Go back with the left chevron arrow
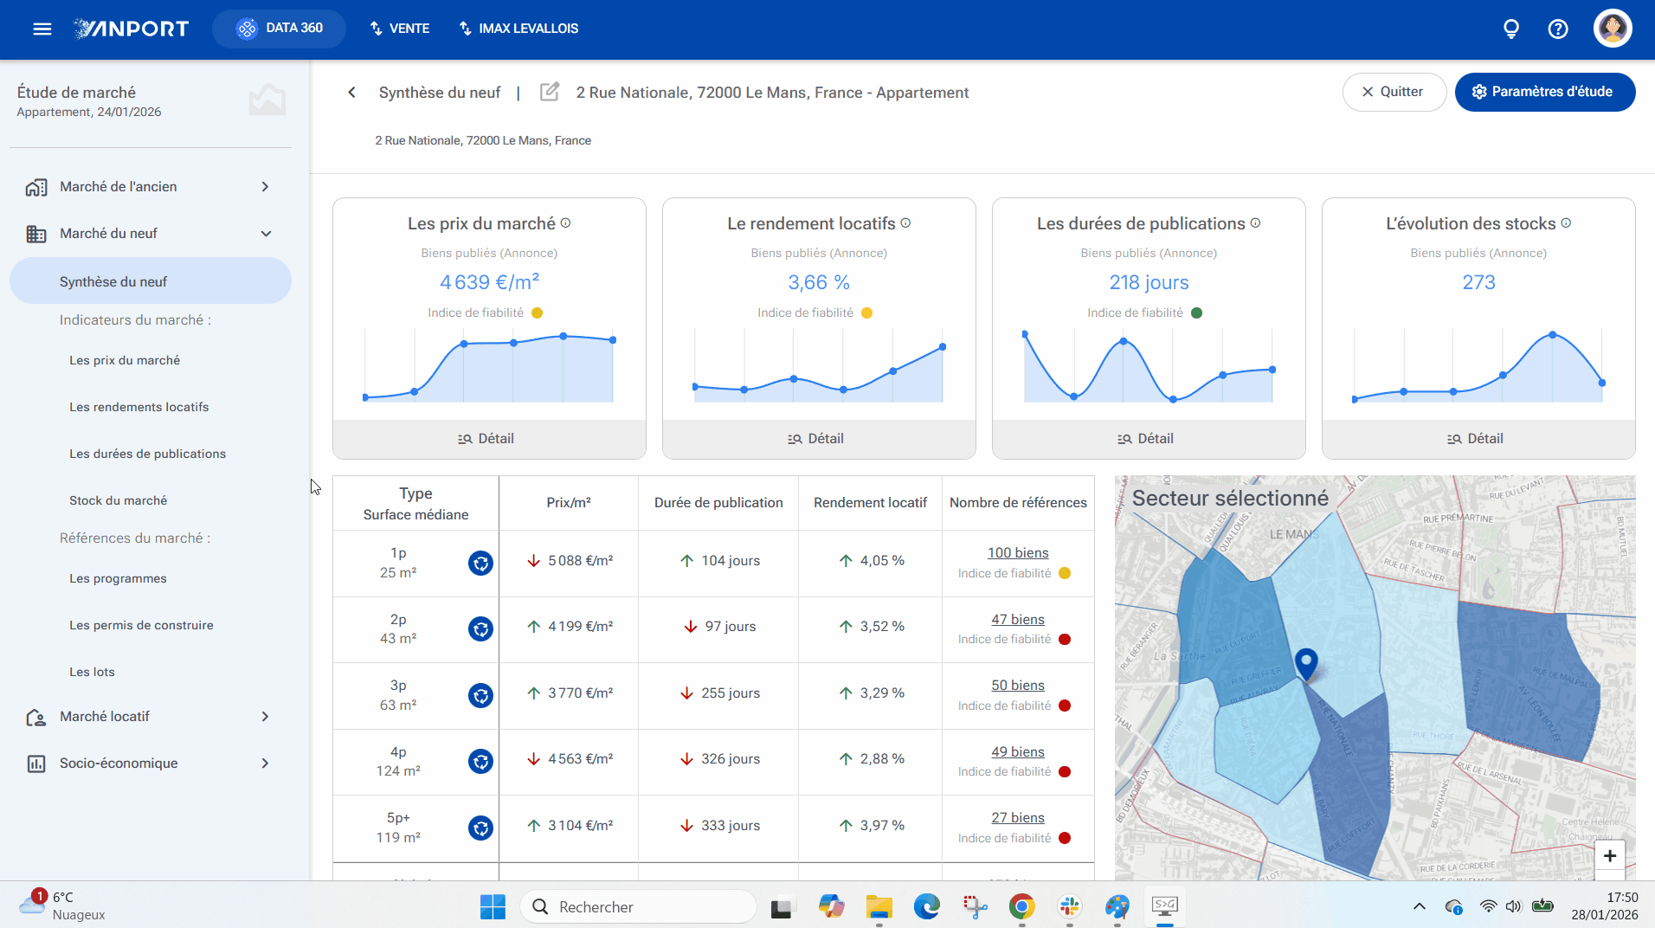The width and height of the screenshot is (1655, 928). pyautogui.click(x=351, y=93)
